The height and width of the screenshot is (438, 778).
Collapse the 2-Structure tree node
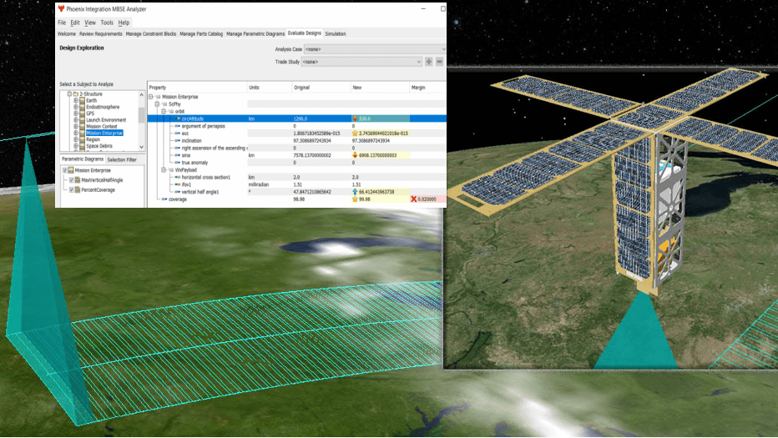[x=69, y=93]
